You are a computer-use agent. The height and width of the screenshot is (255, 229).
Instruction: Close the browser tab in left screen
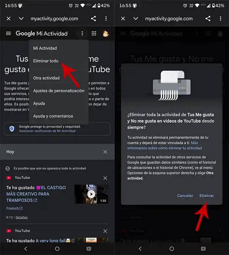click(x=9, y=19)
